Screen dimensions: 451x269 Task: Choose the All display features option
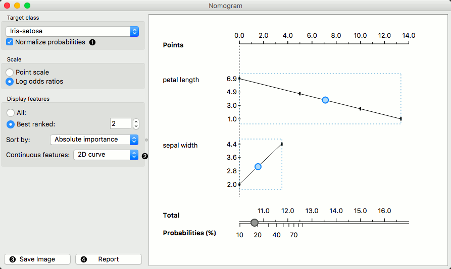(x=10, y=113)
